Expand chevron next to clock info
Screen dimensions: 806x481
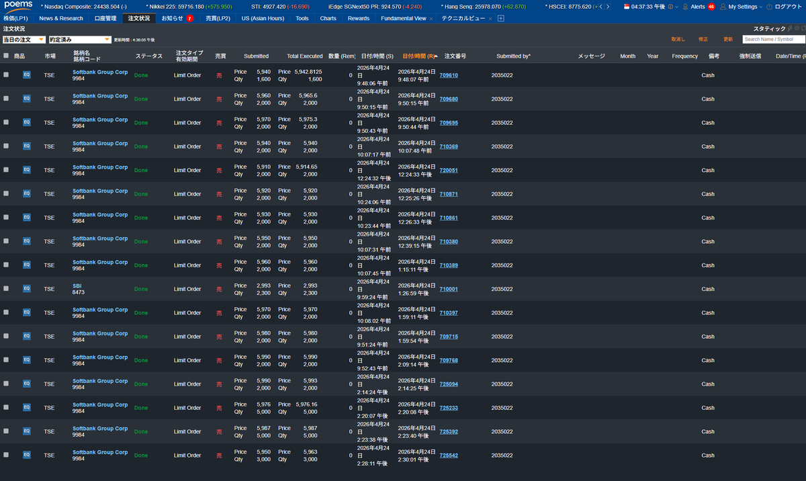click(x=676, y=7)
